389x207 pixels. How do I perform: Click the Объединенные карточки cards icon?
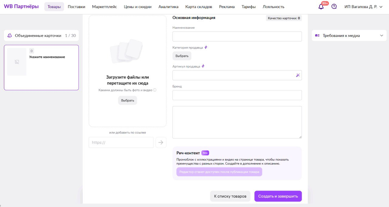tap(9, 36)
